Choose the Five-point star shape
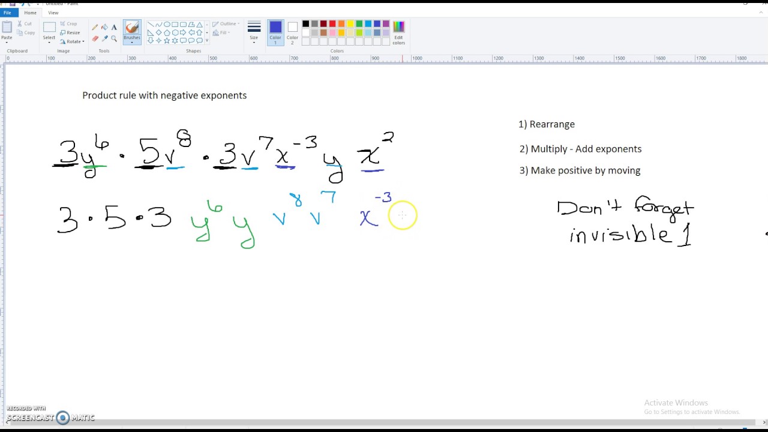Viewport: 768px width, 432px height. tap(167, 40)
